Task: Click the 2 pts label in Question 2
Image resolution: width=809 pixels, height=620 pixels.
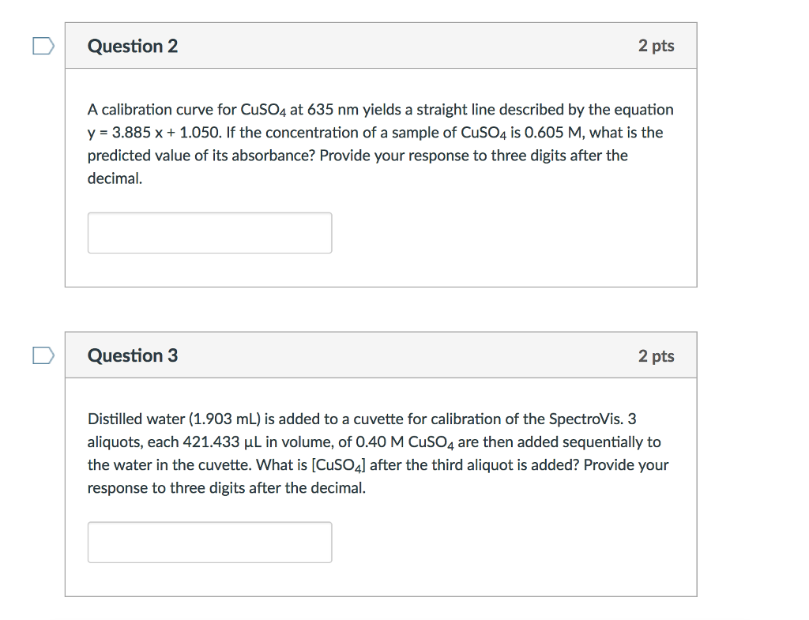Action: 656,45
